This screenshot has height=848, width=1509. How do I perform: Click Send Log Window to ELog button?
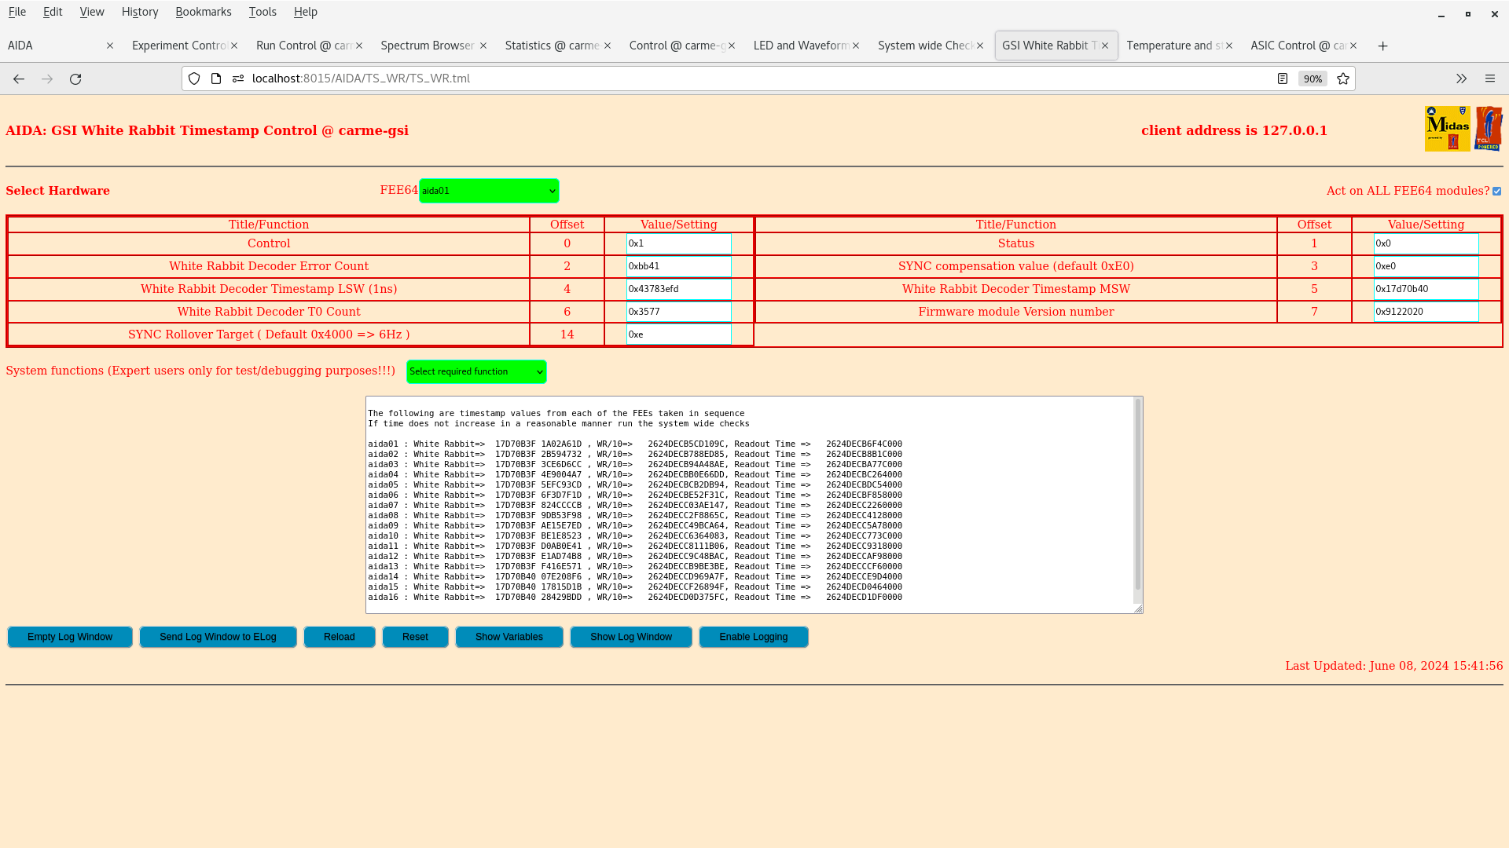coord(218,637)
